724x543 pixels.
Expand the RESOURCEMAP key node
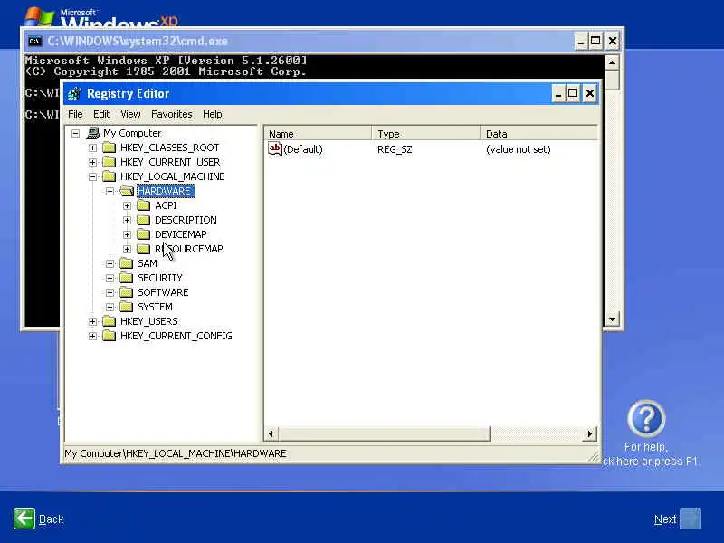(127, 249)
